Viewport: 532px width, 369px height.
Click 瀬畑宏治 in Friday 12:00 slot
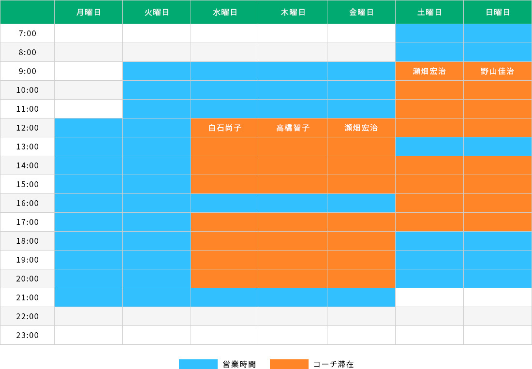(x=361, y=128)
